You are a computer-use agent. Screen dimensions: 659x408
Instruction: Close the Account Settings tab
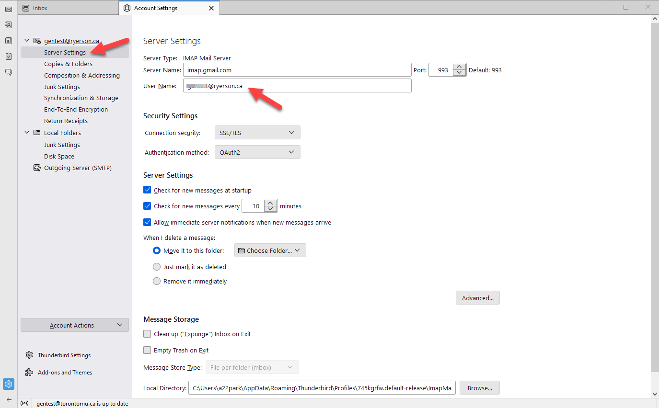pos(211,8)
